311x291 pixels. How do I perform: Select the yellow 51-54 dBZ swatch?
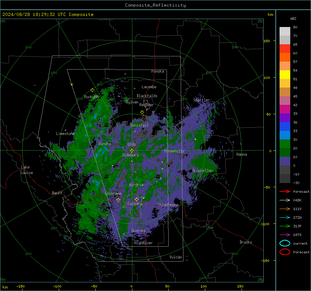285,75
